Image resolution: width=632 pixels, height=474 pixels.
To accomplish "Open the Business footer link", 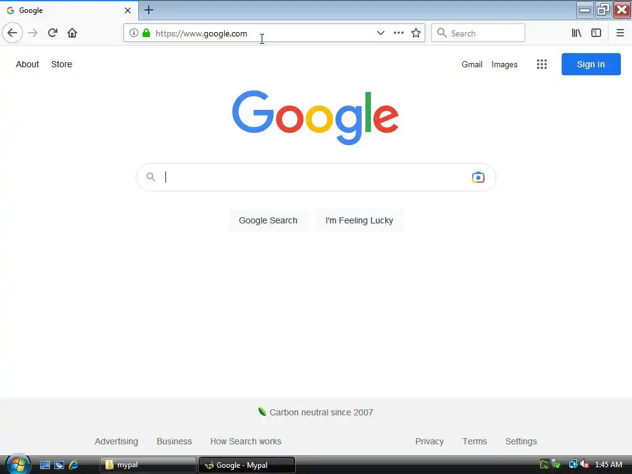I will [174, 441].
